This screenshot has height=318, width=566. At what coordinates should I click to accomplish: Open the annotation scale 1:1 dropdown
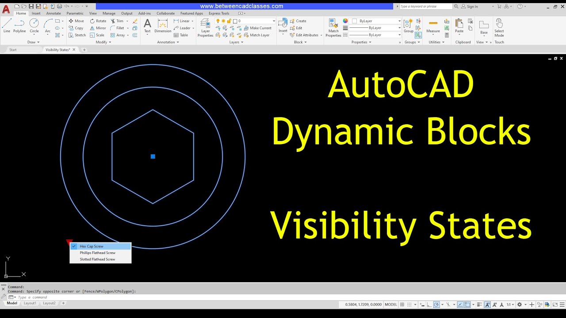[511, 304]
